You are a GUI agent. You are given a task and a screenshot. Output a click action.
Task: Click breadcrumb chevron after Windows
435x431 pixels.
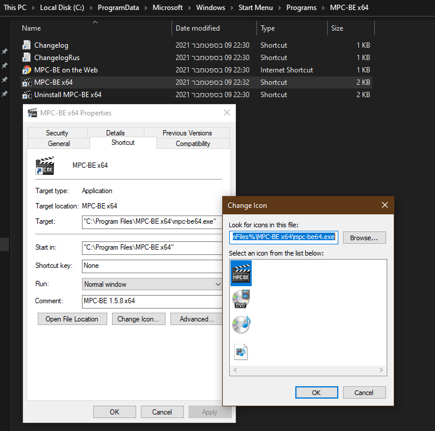tap(232, 8)
